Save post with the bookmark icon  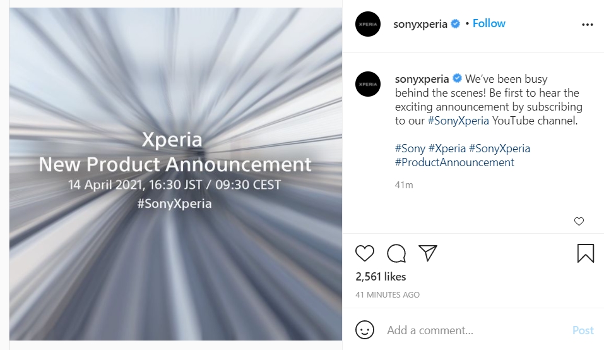pos(585,253)
